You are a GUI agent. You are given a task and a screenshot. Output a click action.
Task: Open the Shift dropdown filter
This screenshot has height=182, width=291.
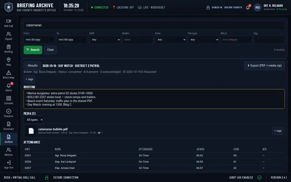click(x=105, y=40)
